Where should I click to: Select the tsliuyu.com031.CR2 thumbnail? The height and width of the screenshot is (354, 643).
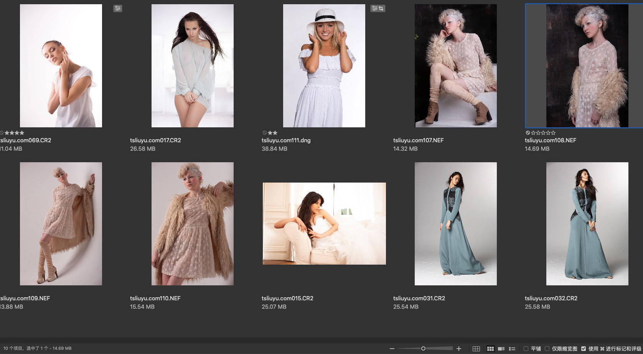coord(455,224)
